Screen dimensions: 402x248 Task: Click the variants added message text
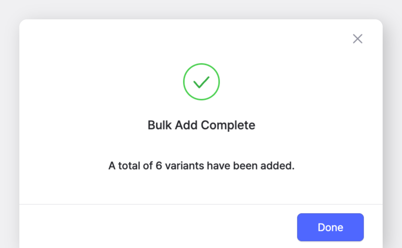(201, 165)
